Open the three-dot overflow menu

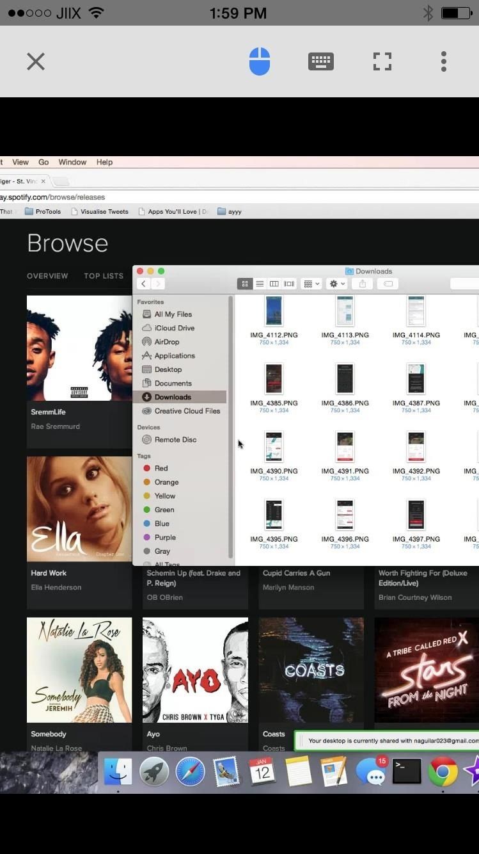[443, 61]
